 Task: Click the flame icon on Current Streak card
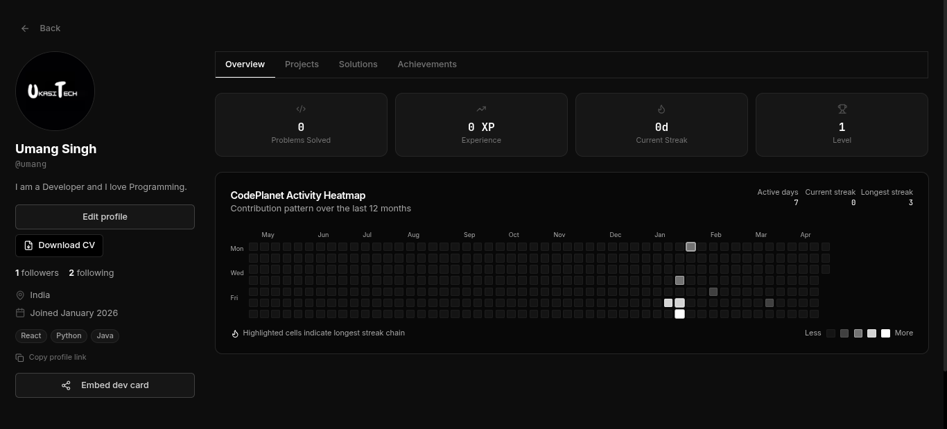661,109
